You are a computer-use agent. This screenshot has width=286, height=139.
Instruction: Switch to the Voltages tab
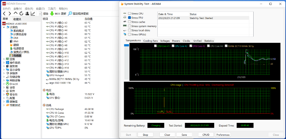[x=165, y=41]
